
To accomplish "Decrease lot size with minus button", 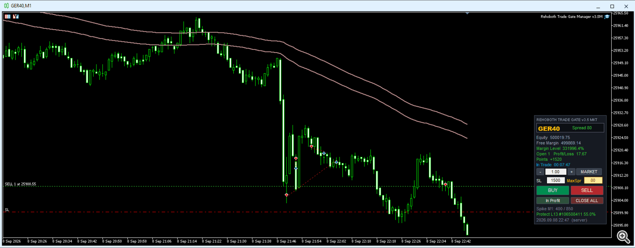I will 540,172.
